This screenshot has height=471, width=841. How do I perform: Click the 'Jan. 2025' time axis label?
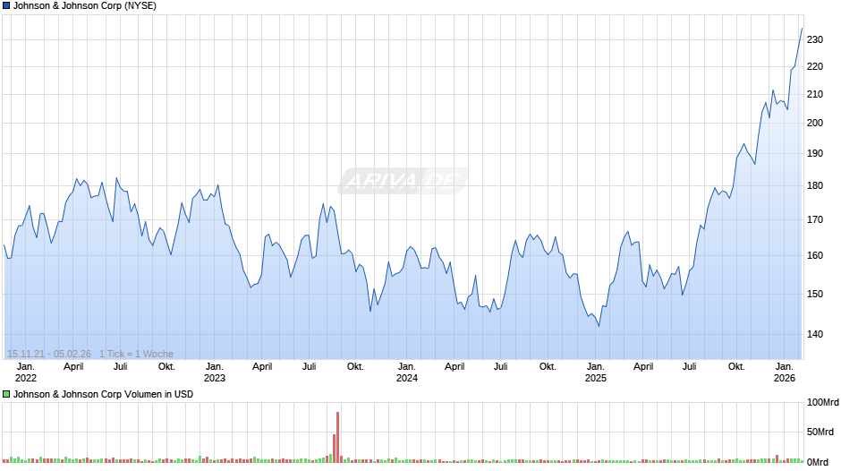596,373
